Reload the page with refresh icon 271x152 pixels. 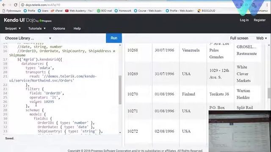point(16,5)
